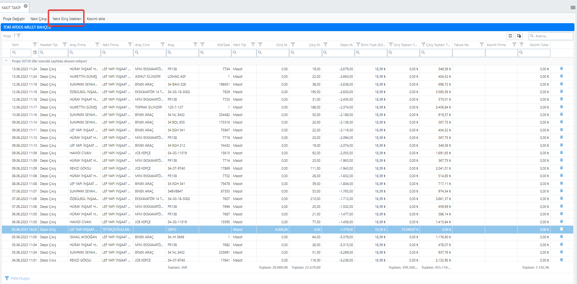Viewport: 577px width, 284px height.
Task: Close the YAKIT TAKİP tab
Action: 26,6
